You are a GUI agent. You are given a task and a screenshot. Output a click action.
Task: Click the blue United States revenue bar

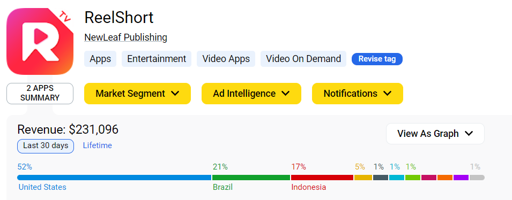(114, 178)
